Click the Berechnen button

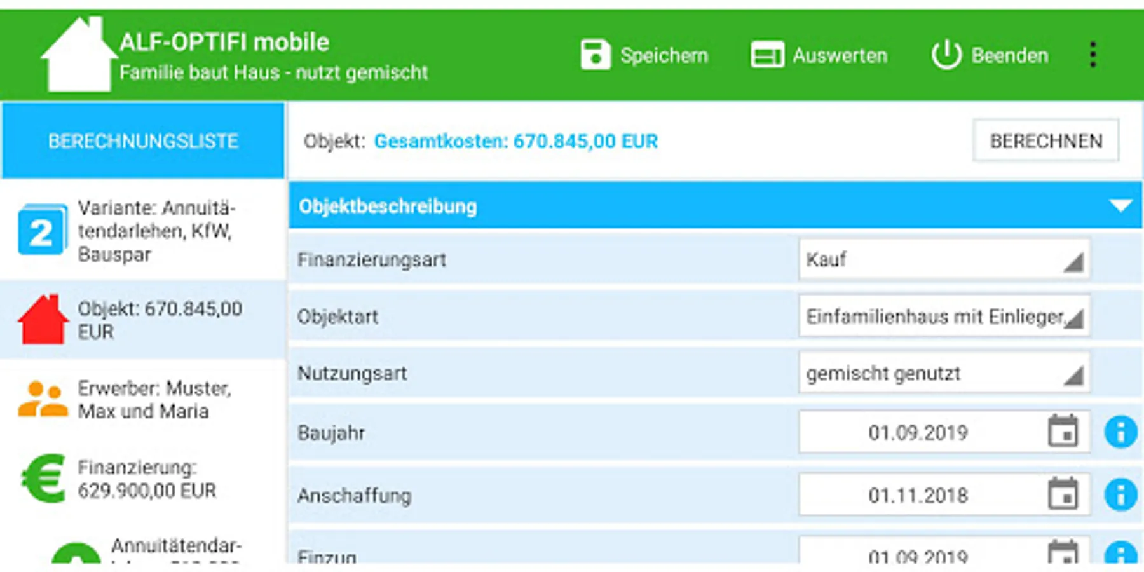pyautogui.click(x=1045, y=140)
